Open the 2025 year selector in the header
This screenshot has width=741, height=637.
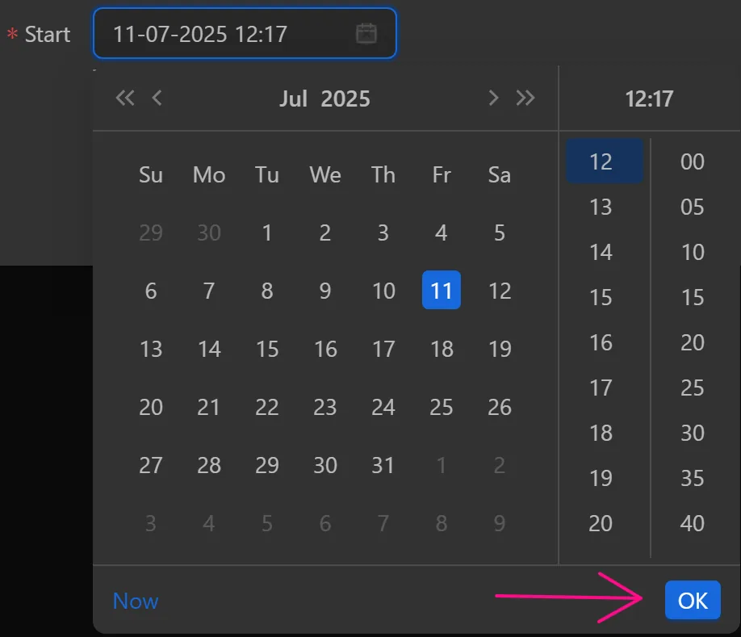point(346,98)
